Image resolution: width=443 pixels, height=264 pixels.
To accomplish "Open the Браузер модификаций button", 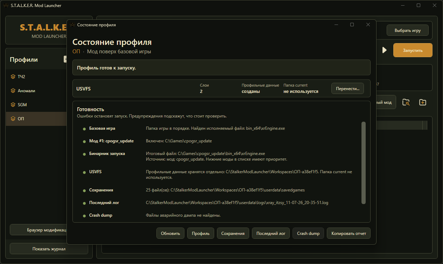I will tap(38, 230).
